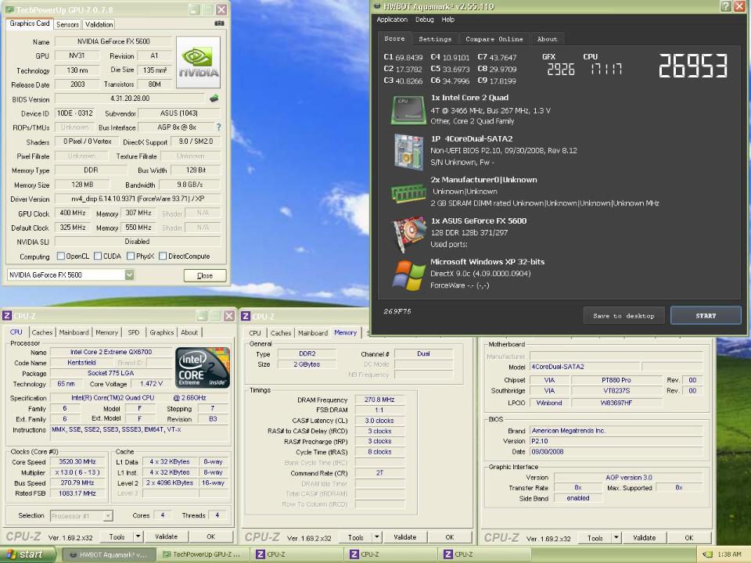Click the Intel Core 2 Extreme logo in CPU-Z

[203, 368]
